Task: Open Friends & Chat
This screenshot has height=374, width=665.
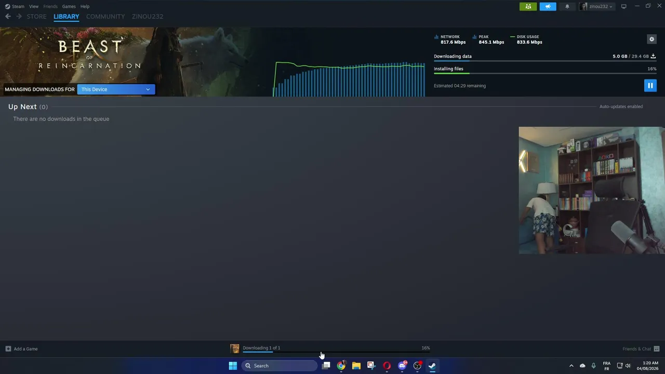Action: (x=641, y=349)
